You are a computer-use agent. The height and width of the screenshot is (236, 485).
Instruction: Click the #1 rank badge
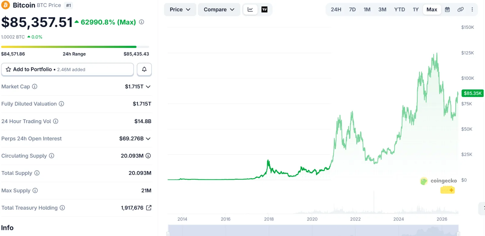coord(69,5)
